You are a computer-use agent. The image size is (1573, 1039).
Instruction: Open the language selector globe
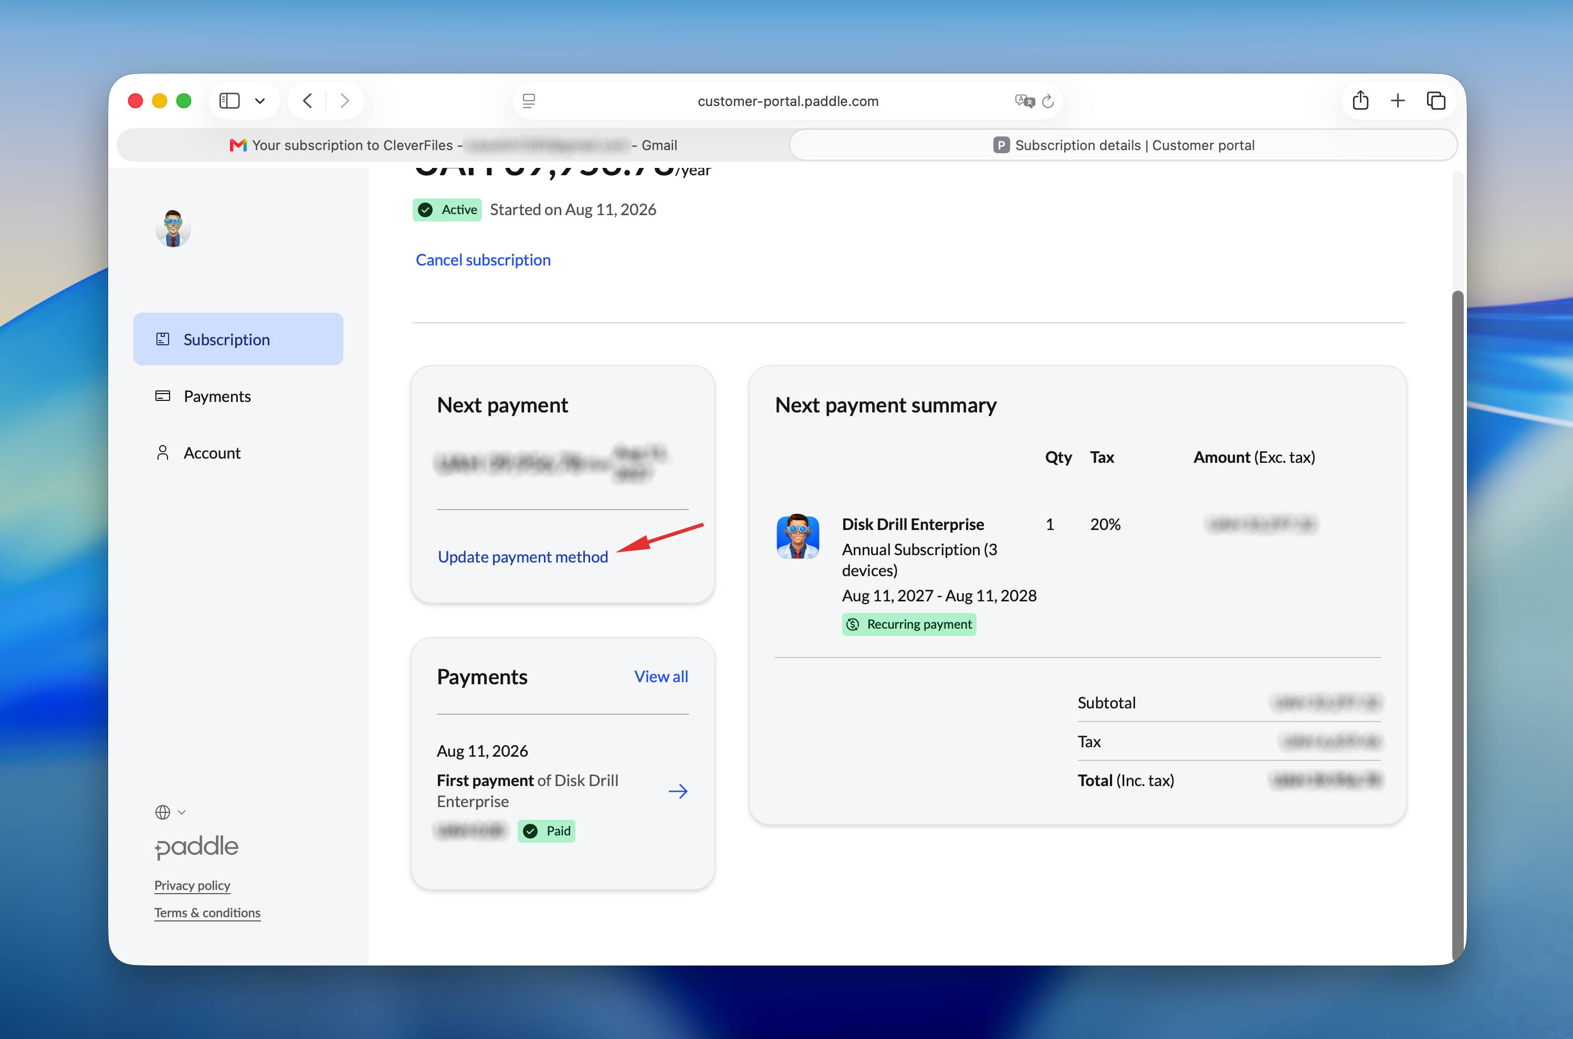[x=170, y=812]
